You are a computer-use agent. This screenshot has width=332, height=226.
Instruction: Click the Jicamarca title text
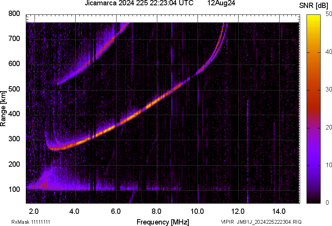click(139, 3)
